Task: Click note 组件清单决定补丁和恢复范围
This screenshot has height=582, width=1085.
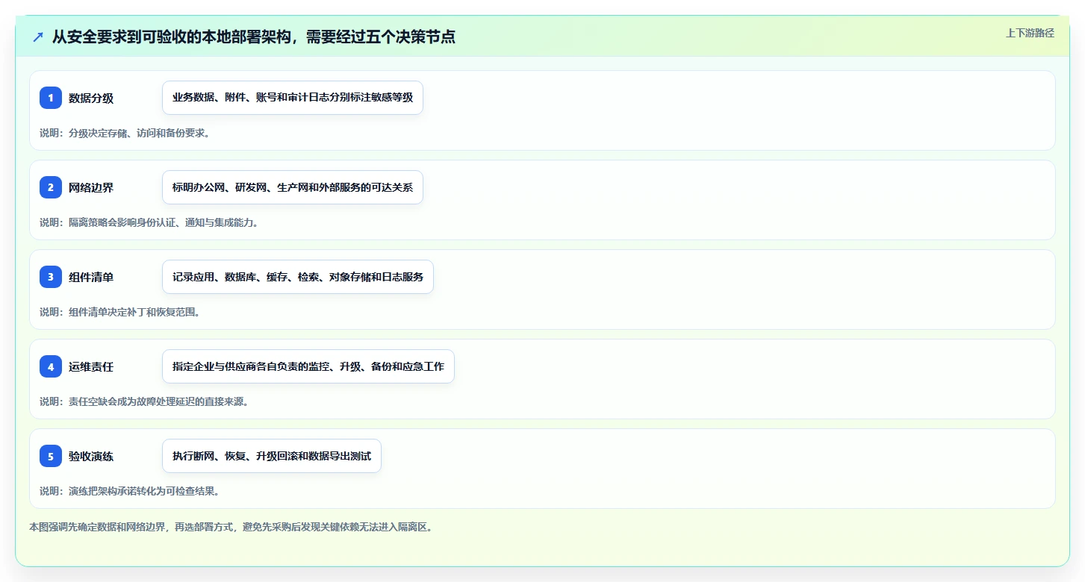Action: click(x=119, y=312)
